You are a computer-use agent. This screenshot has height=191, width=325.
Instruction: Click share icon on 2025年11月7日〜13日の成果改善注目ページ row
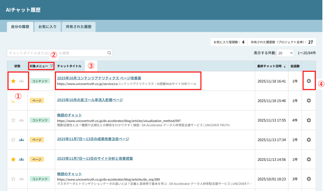pyautogui.click(x=22, y=140)
